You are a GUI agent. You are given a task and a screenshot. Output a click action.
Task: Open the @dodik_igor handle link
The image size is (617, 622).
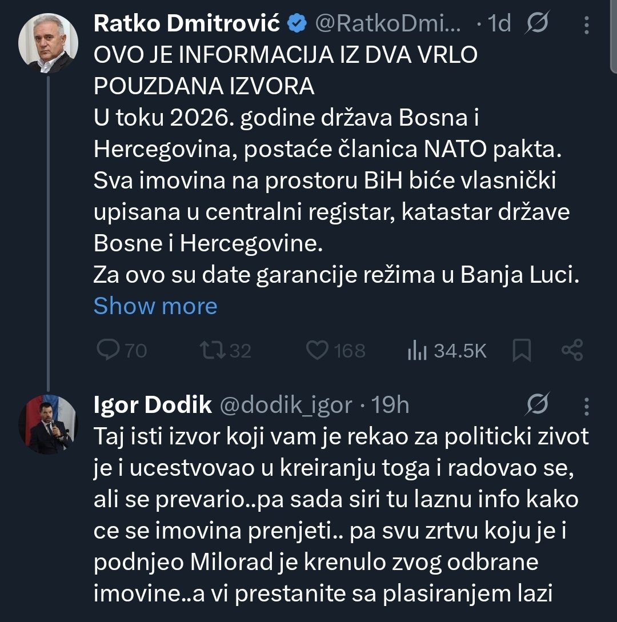coord(286,405)
